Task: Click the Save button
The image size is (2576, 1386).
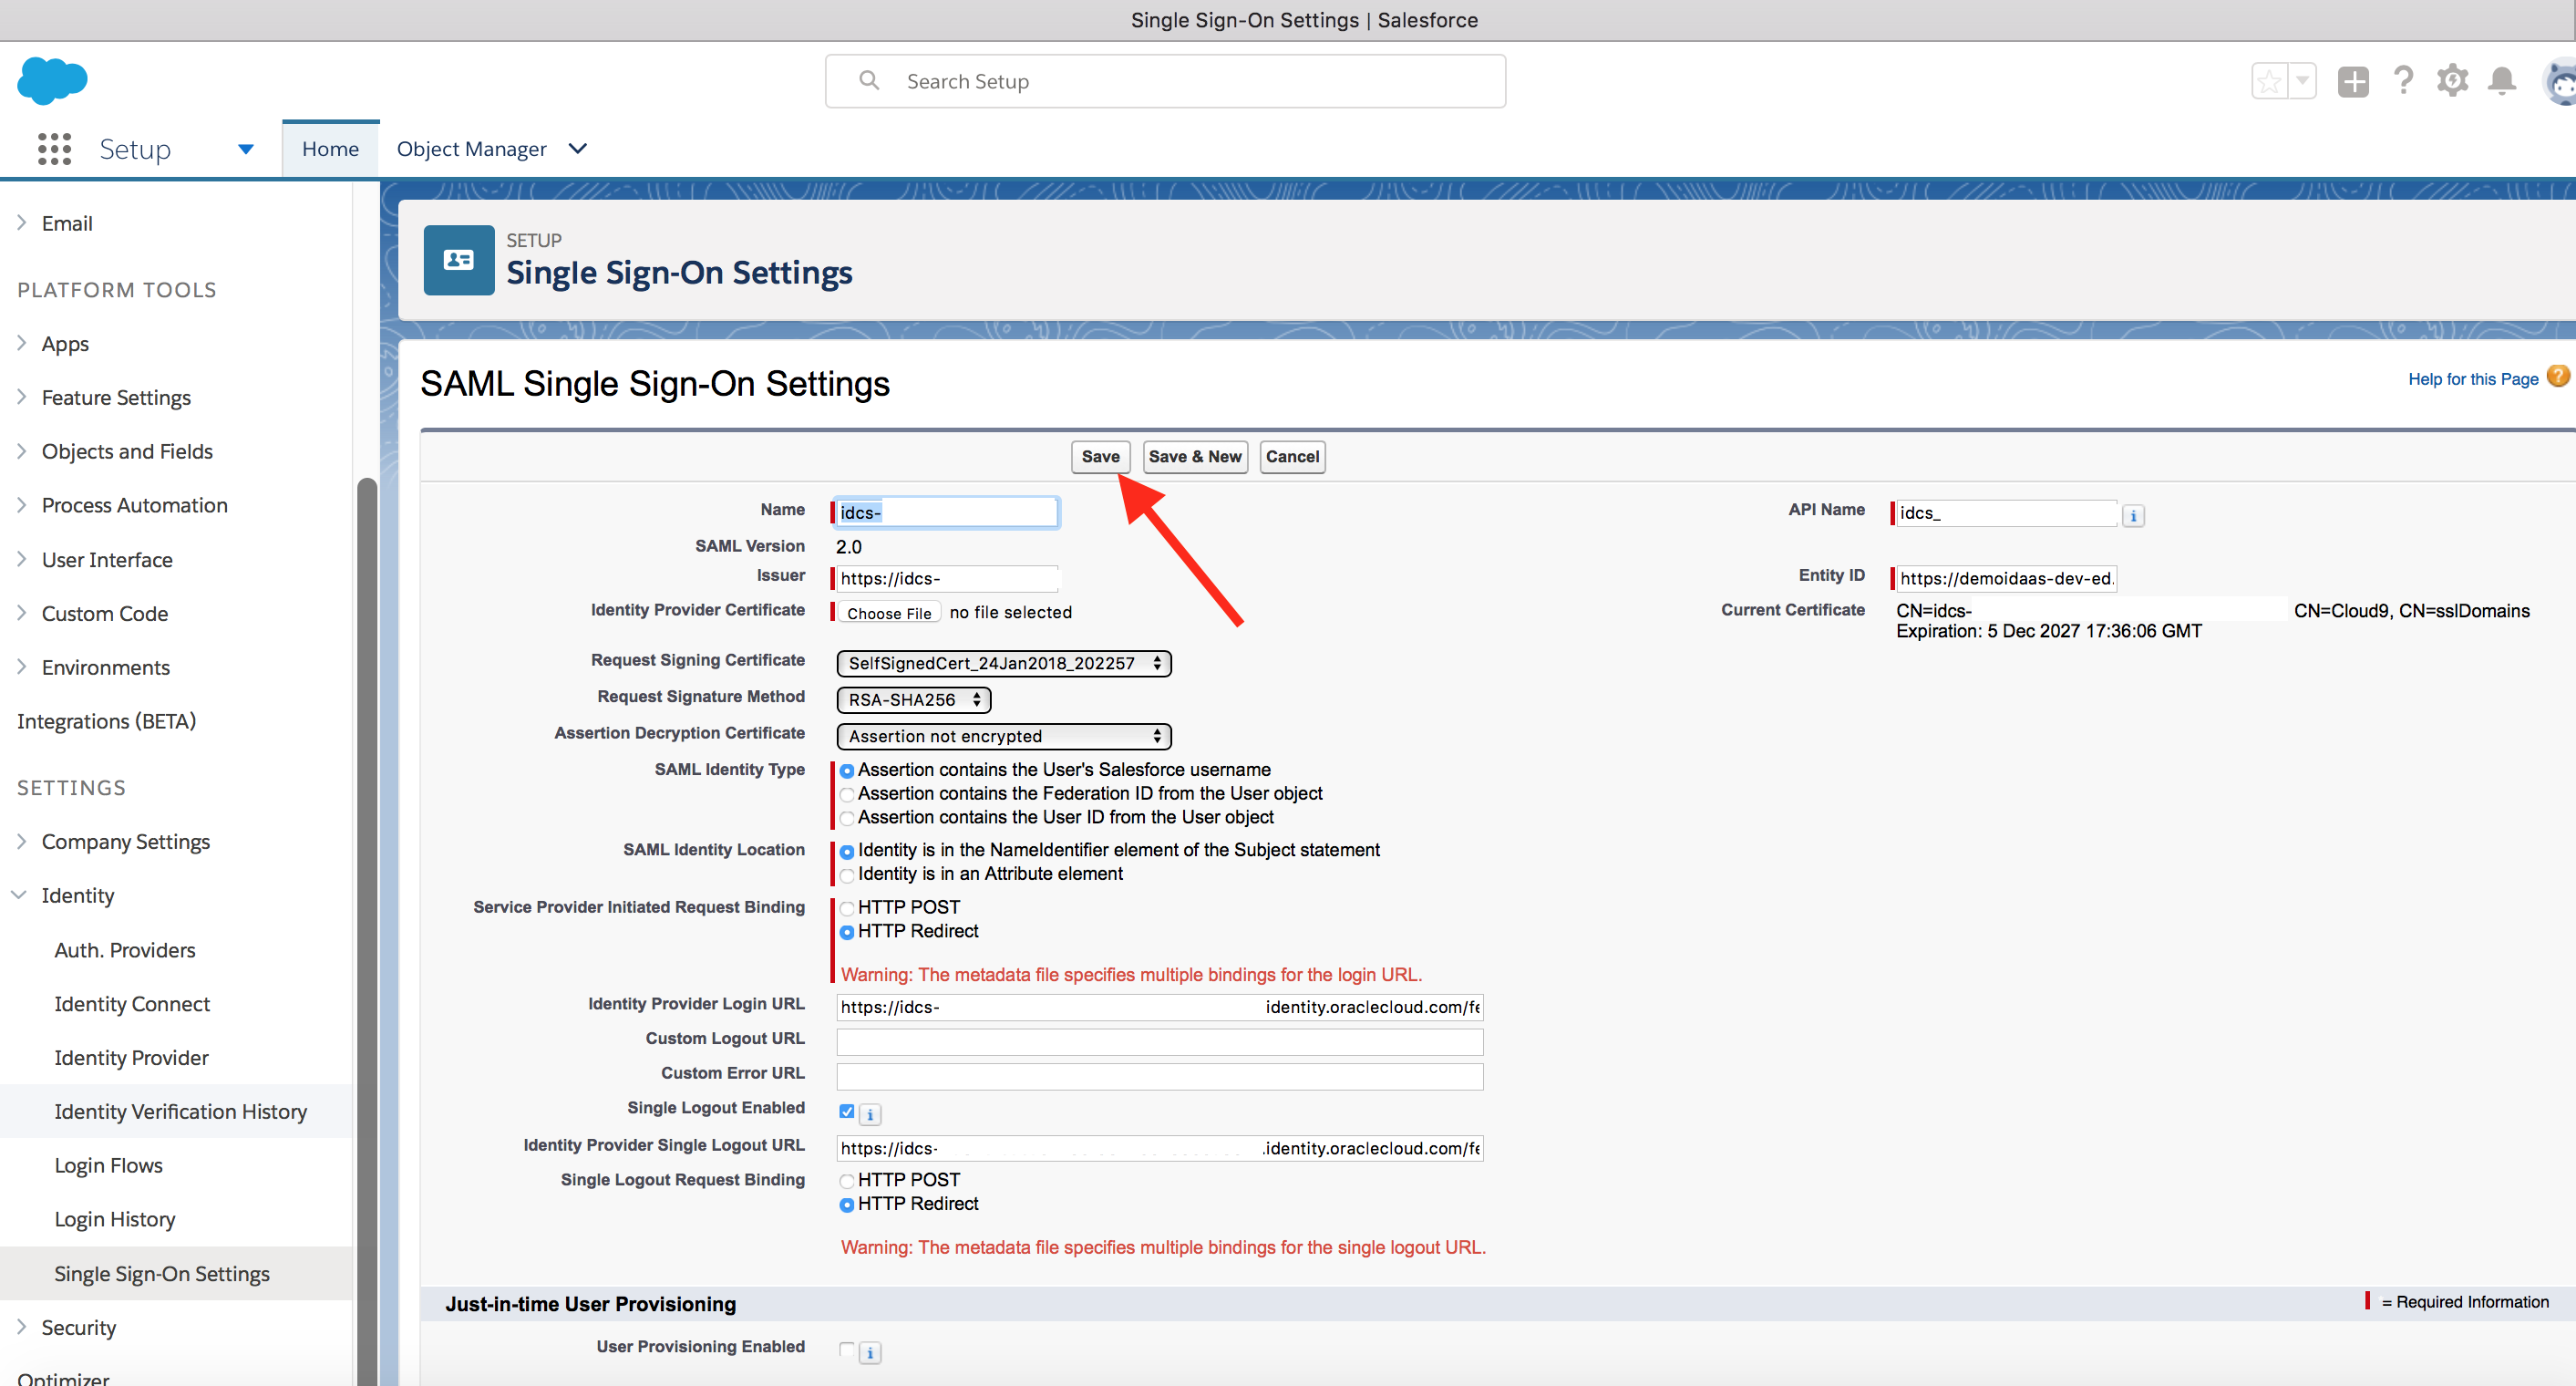Action: 1100,457
